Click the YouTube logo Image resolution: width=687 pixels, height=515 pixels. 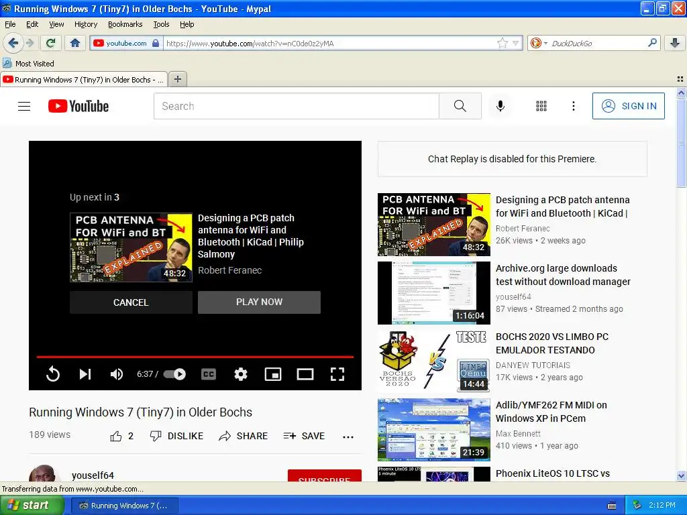pos(78,106)
